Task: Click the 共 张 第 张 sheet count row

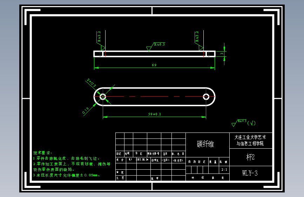Action: (208, 178)
